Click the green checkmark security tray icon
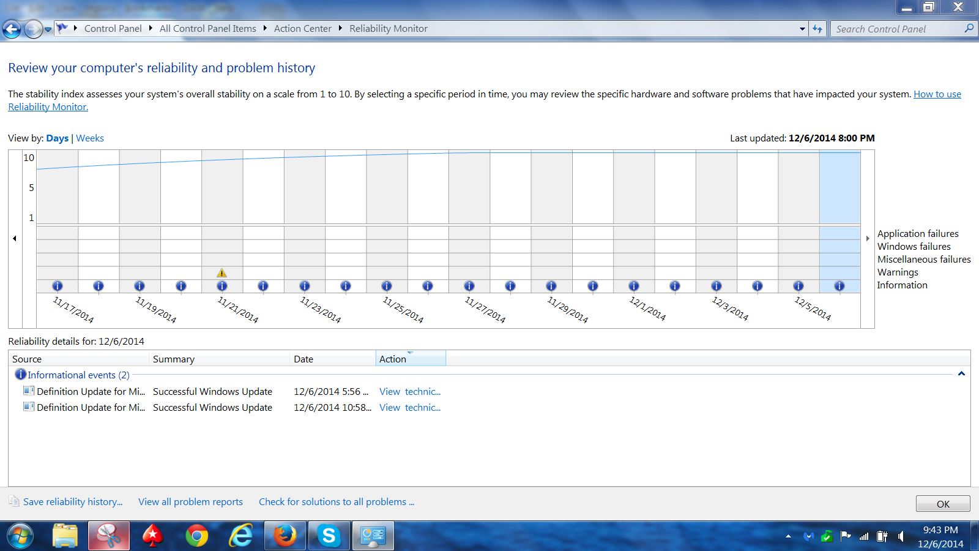The height and width of the screenshot is (551, 979). (x=827, y=536)
